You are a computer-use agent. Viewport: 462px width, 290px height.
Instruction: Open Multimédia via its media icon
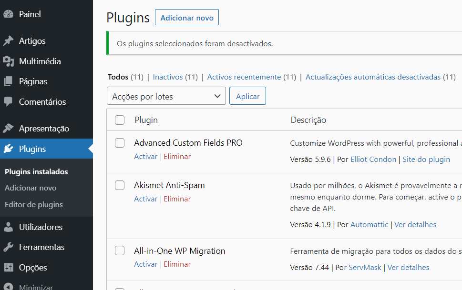(x=8, y=61)
